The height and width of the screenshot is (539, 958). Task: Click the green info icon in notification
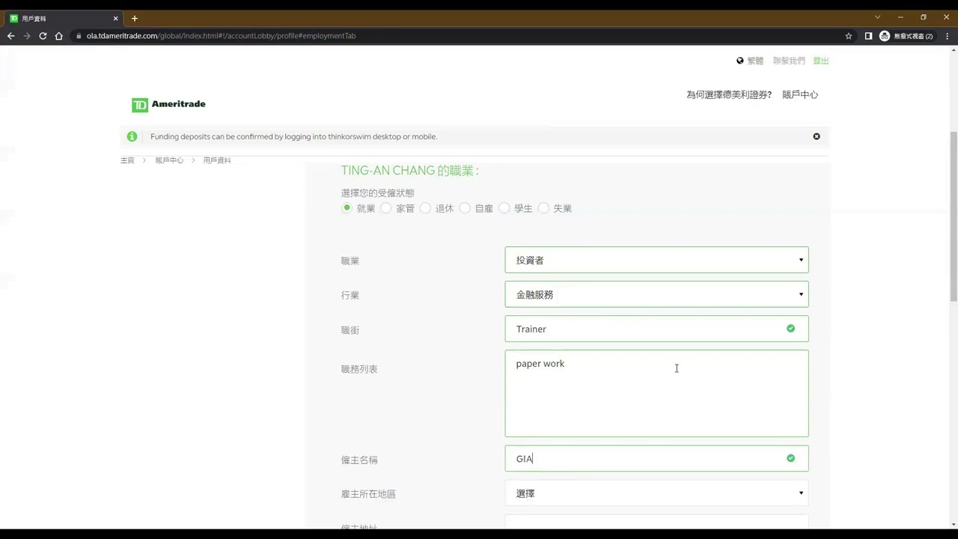coord(132,136)
